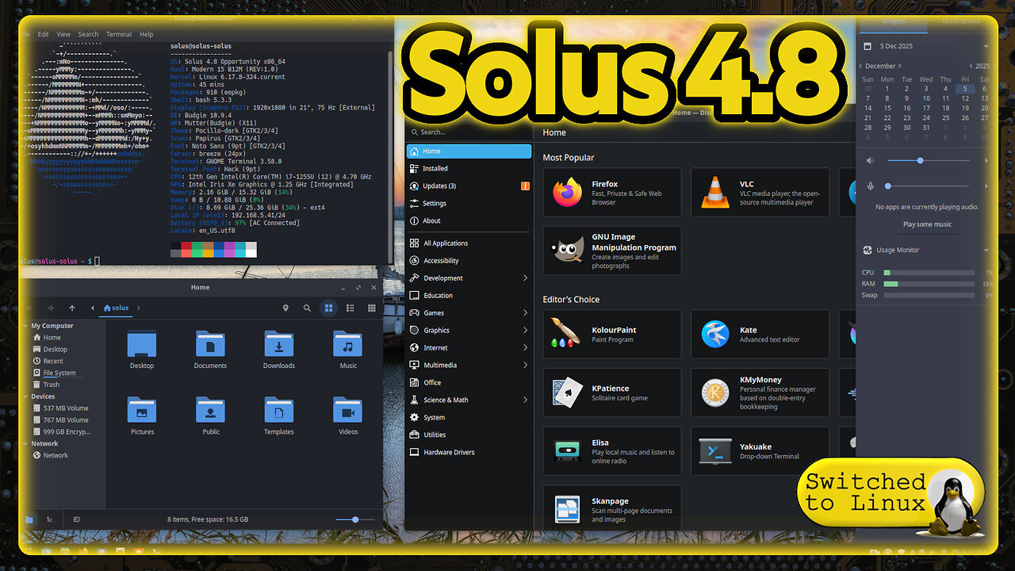
Task: Click the orange updates badge in Discover sidebar
Action: pos(525,186)
